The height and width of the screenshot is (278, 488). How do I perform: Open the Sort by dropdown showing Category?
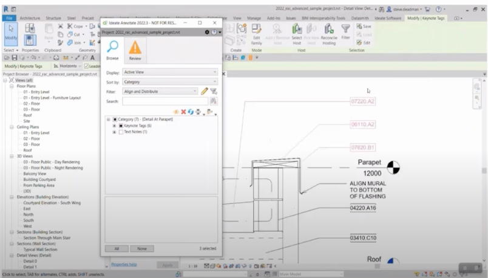[x=170, y=82]
